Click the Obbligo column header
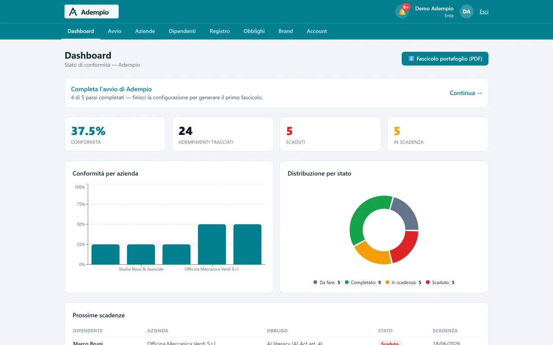The image size is (553, 345). pyautogui.click(x=277, y=331)
